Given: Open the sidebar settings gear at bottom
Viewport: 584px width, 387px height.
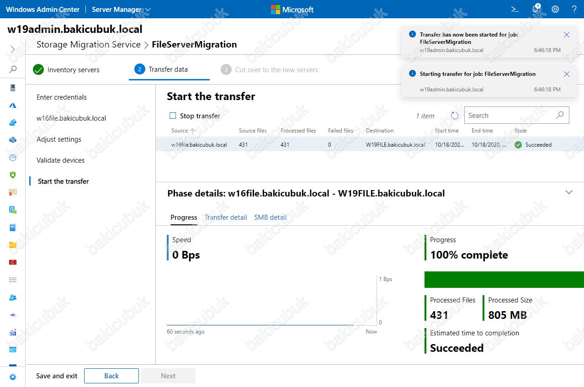Looking at the screenshot, I should (x=13, y=377).
